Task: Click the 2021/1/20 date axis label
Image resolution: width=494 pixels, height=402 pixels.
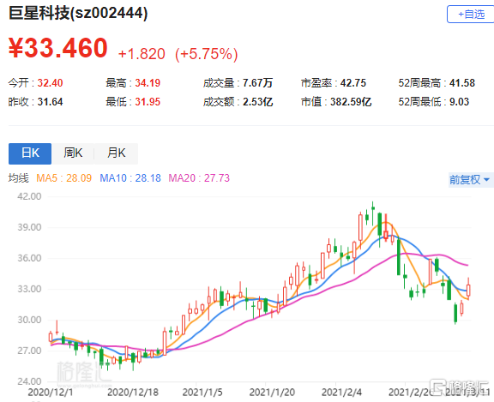Action: pyautogui.click(x=272, y=393)
